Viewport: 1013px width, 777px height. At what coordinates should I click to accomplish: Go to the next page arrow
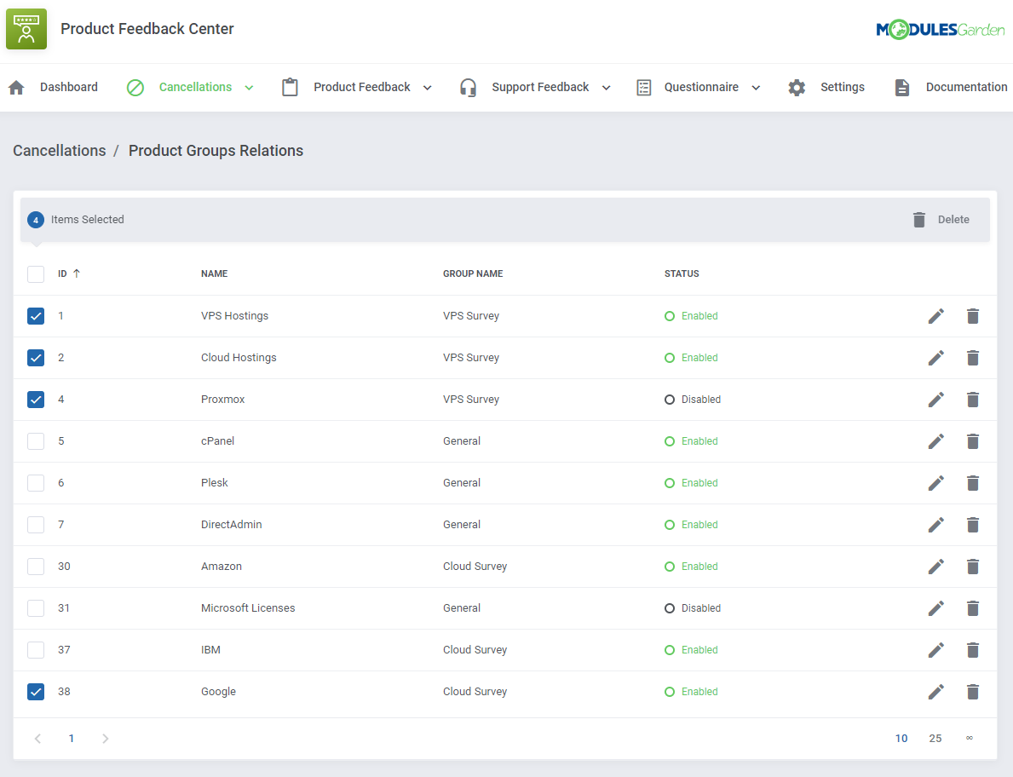pyautogui.click(x=106, y=739)
